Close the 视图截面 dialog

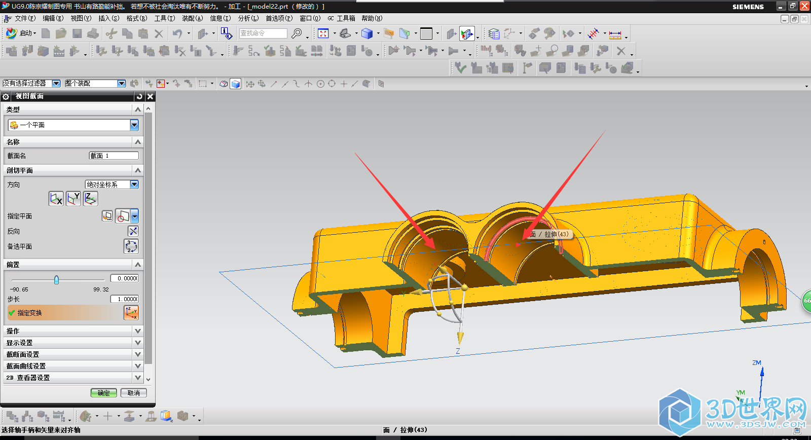[x=150, y=96]
